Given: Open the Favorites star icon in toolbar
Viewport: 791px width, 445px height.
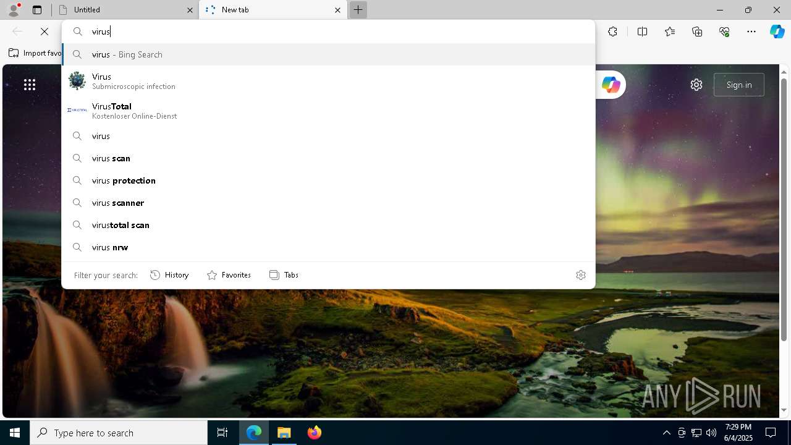Looking at the screenshot, I should pos(670,32).
